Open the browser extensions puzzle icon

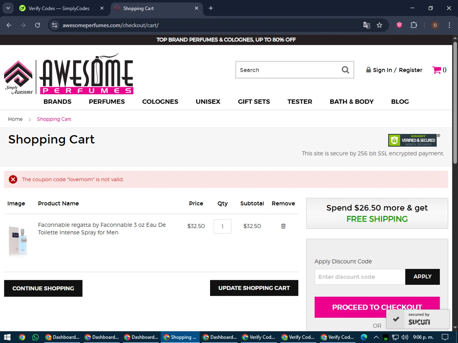coord(414,25)
